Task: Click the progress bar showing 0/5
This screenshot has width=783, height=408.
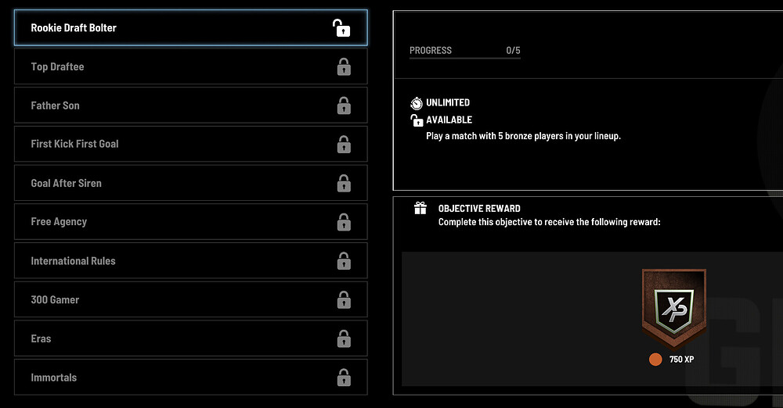Action: click(464, 58)
